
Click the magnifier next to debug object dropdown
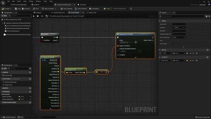point(131,9)
